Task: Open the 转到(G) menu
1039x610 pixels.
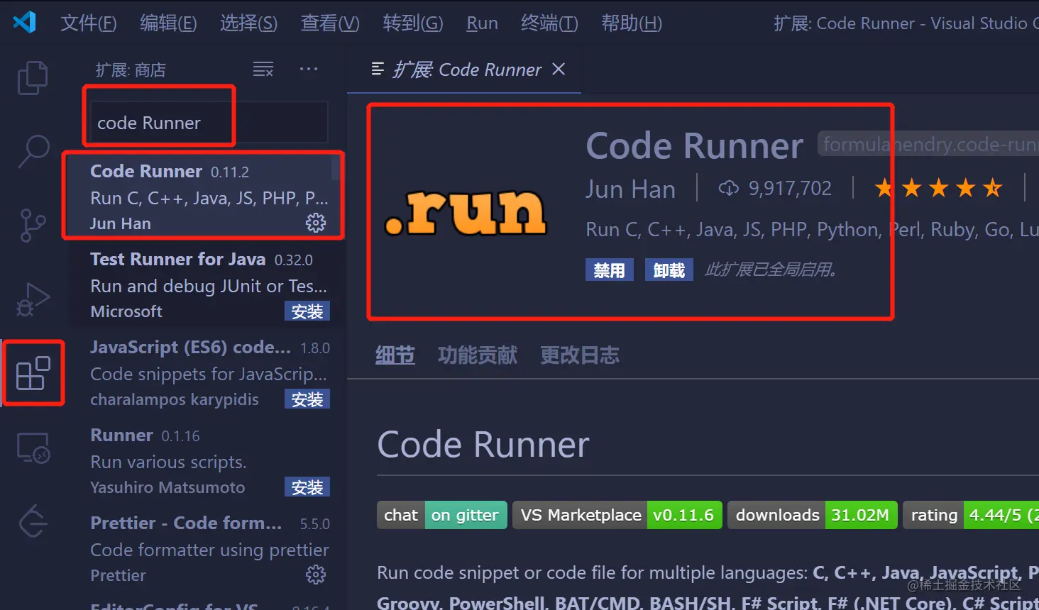Action: [413, 23]
